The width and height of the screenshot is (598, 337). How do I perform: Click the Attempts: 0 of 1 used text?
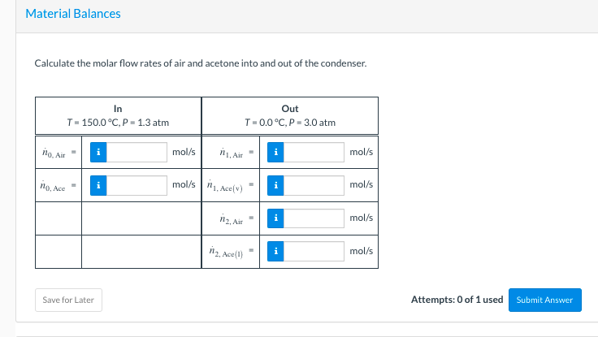pos(457,300)
